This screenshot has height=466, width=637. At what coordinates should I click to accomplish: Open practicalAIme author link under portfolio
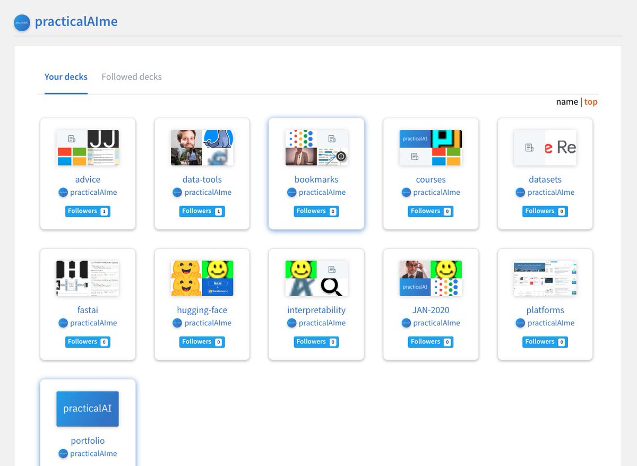click(93, 454)
